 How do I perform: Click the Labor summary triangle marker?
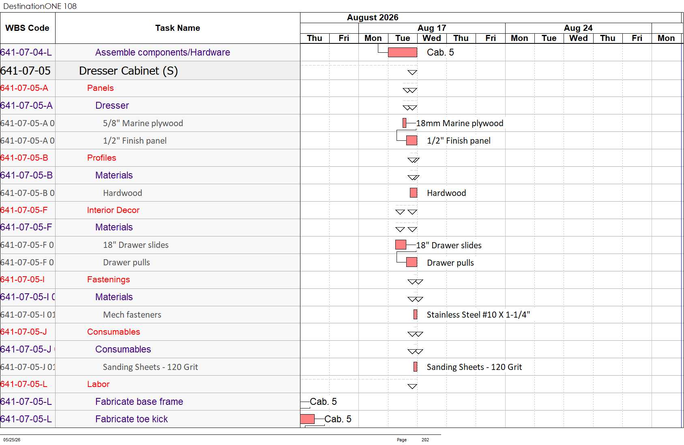click(412, 387)
